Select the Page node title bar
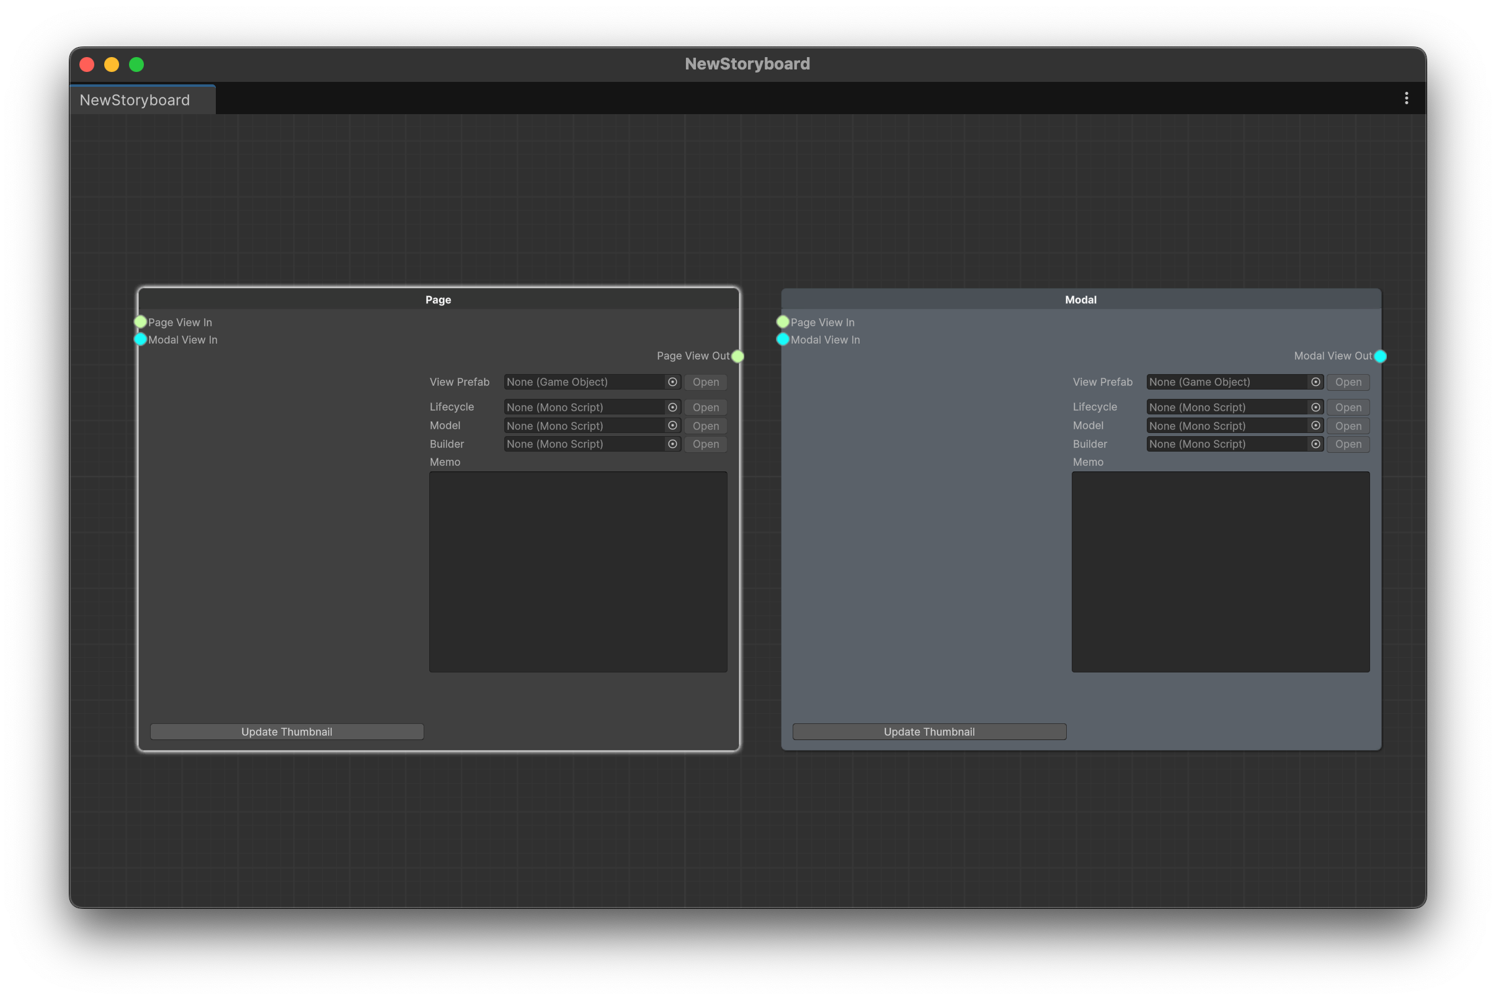Screen dimensions: 1496x1000 tap(438, 299)
